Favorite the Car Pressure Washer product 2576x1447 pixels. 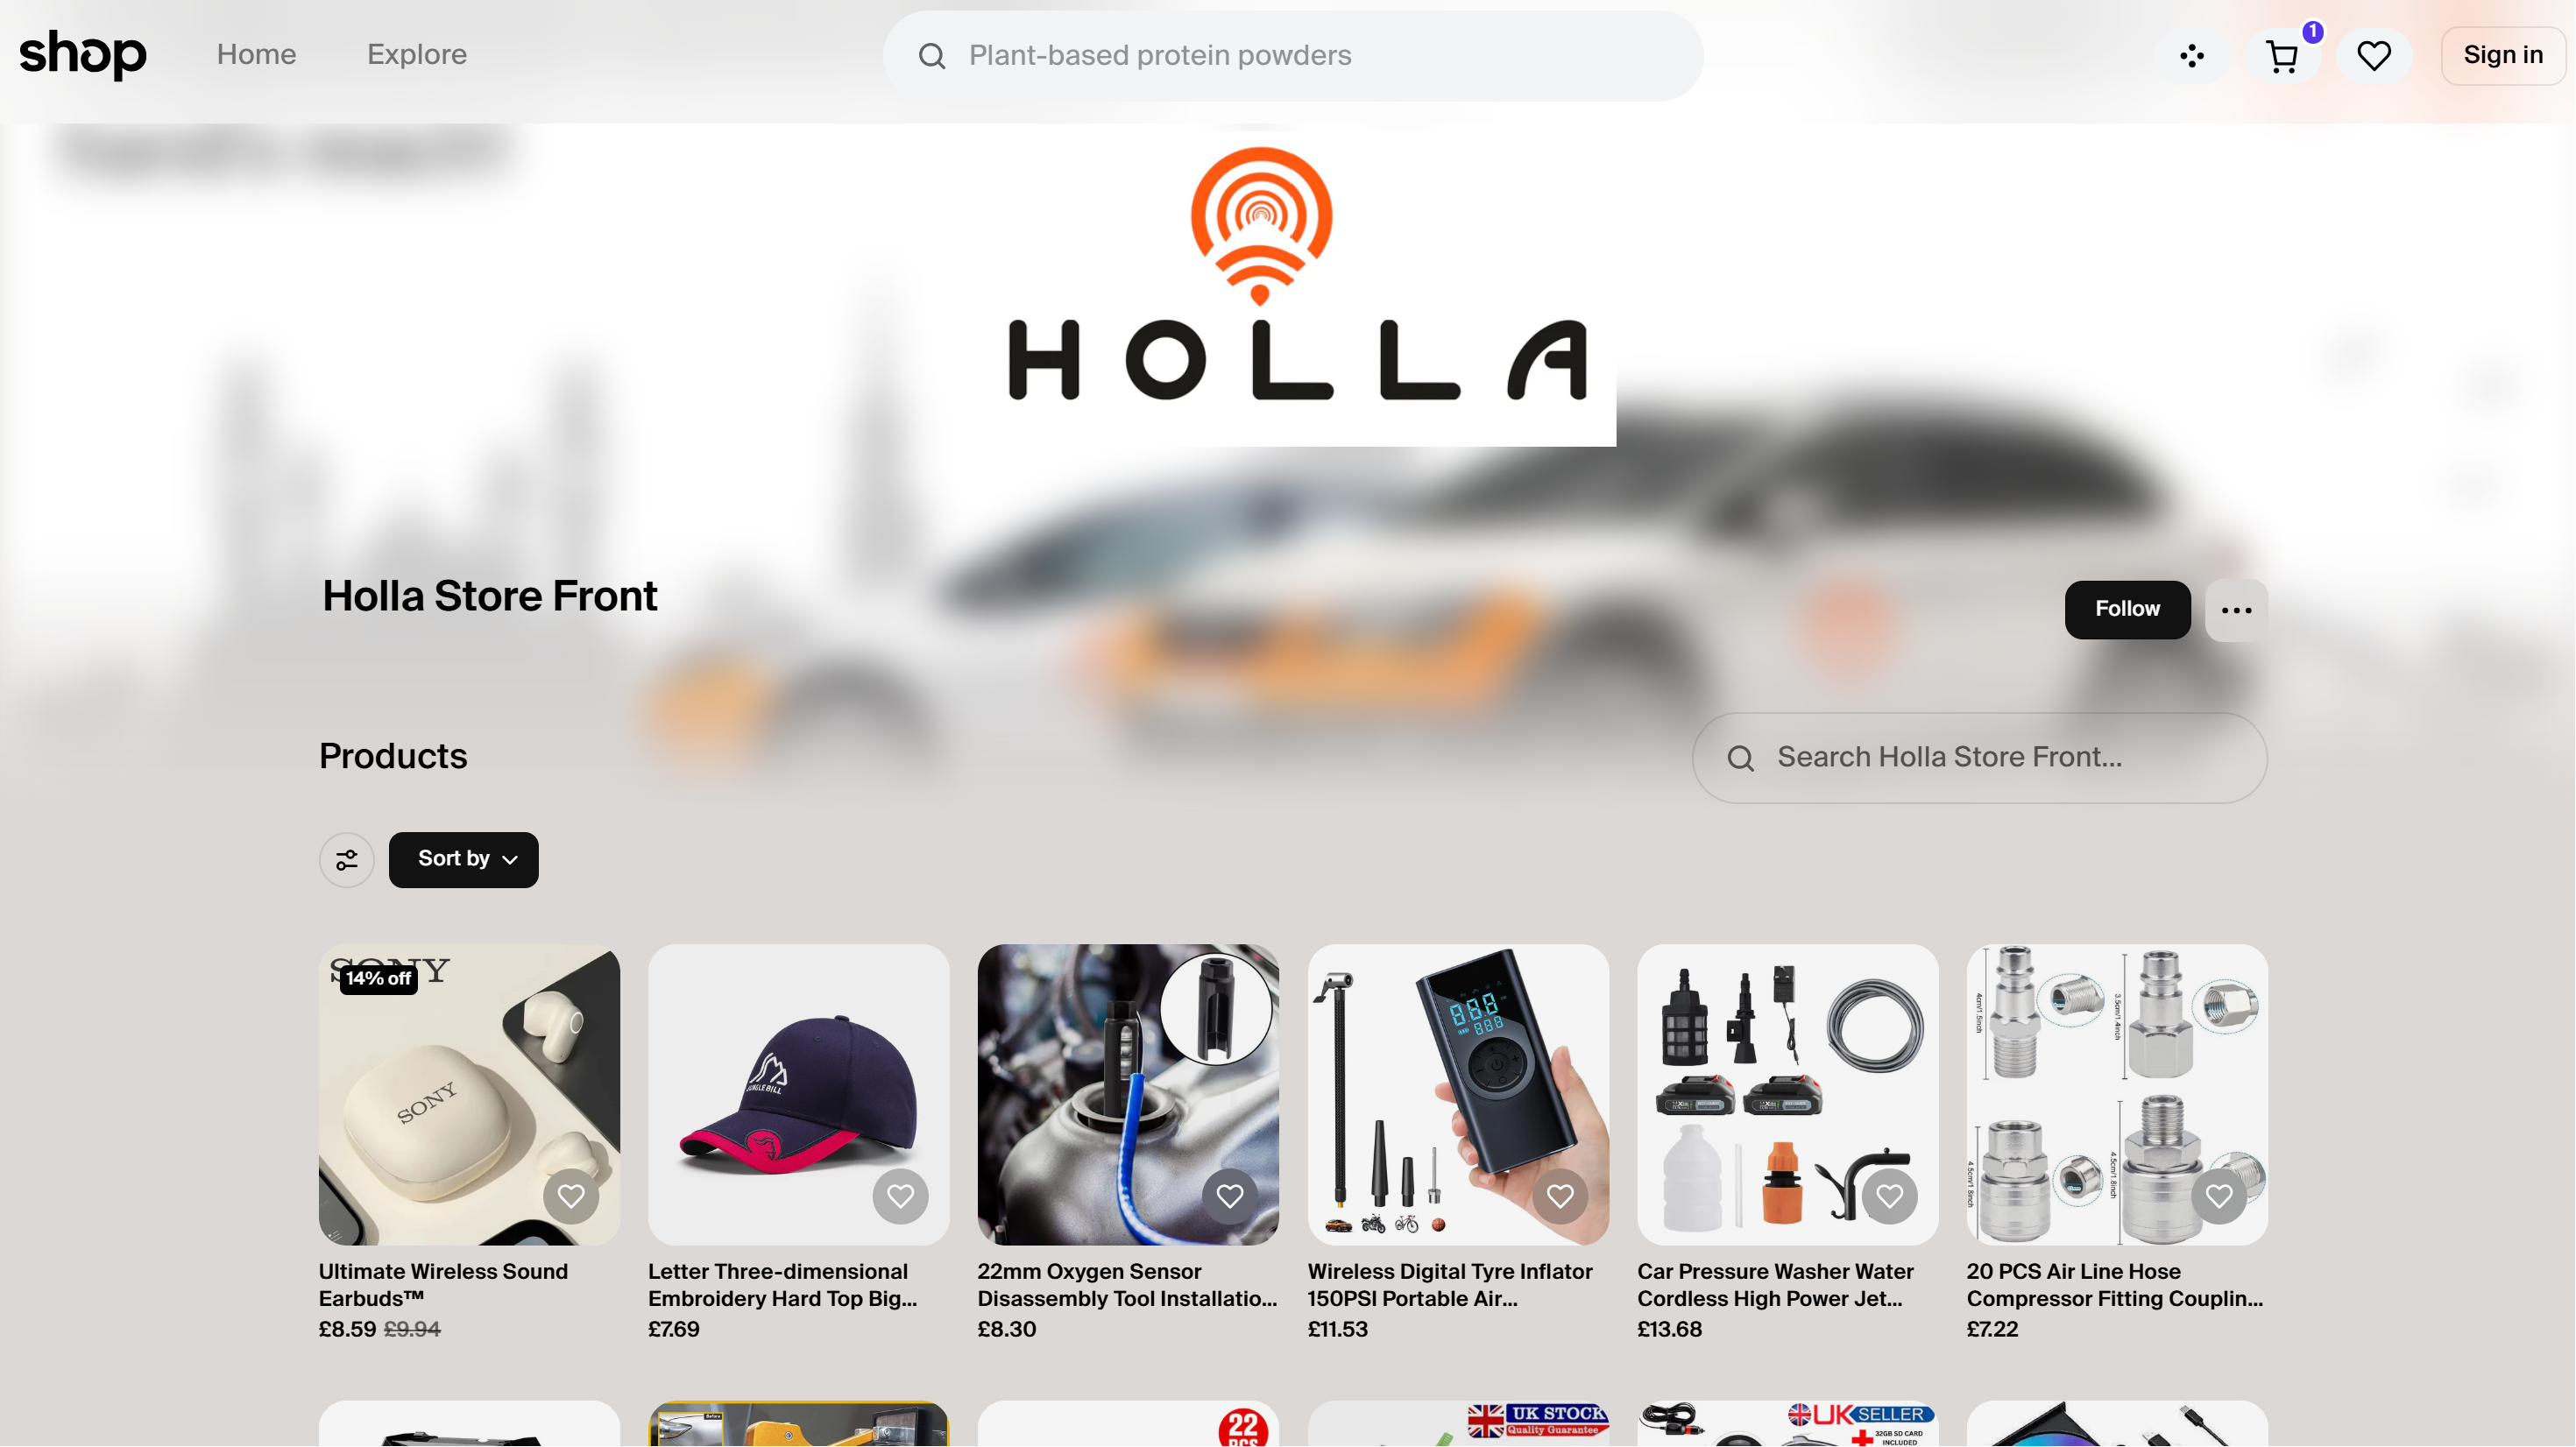[x=1889, y=1196]
